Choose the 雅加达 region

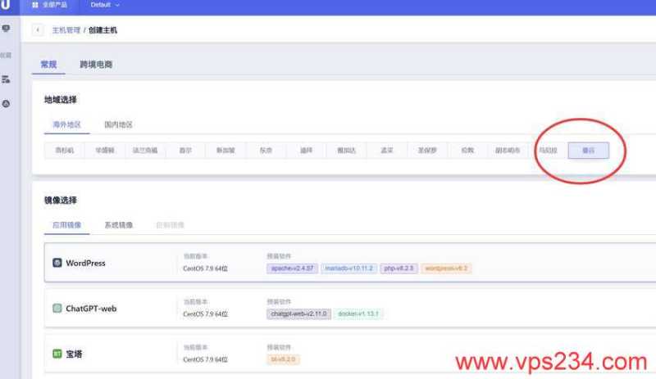tap(346, 151)
